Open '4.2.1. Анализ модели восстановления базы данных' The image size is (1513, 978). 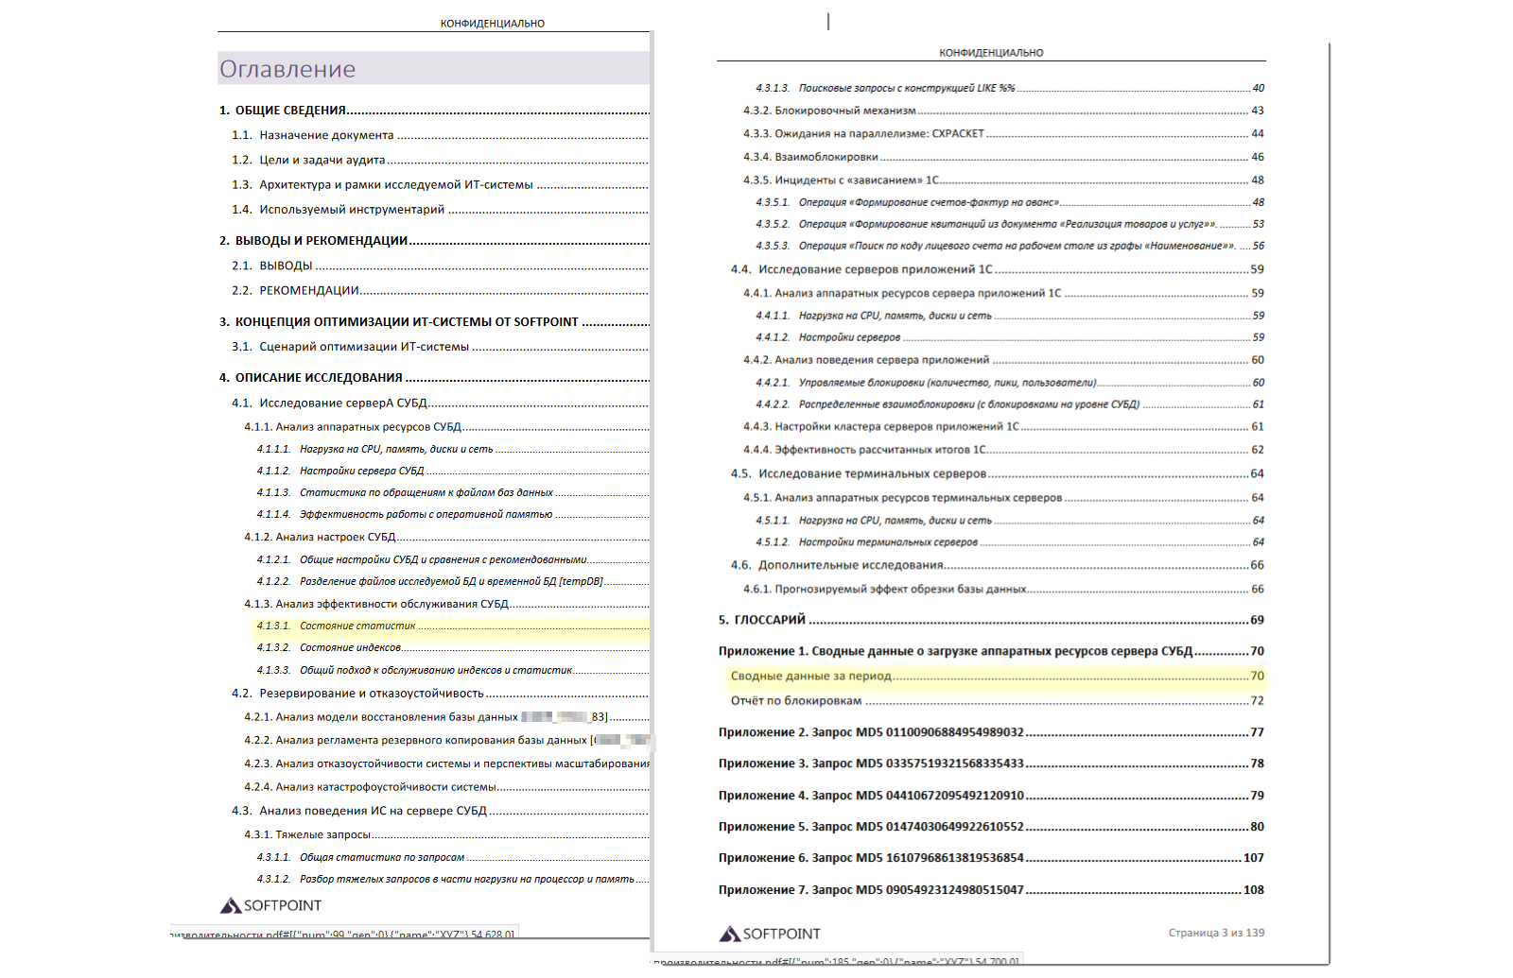pyautogui.click(x=446, y=717)
